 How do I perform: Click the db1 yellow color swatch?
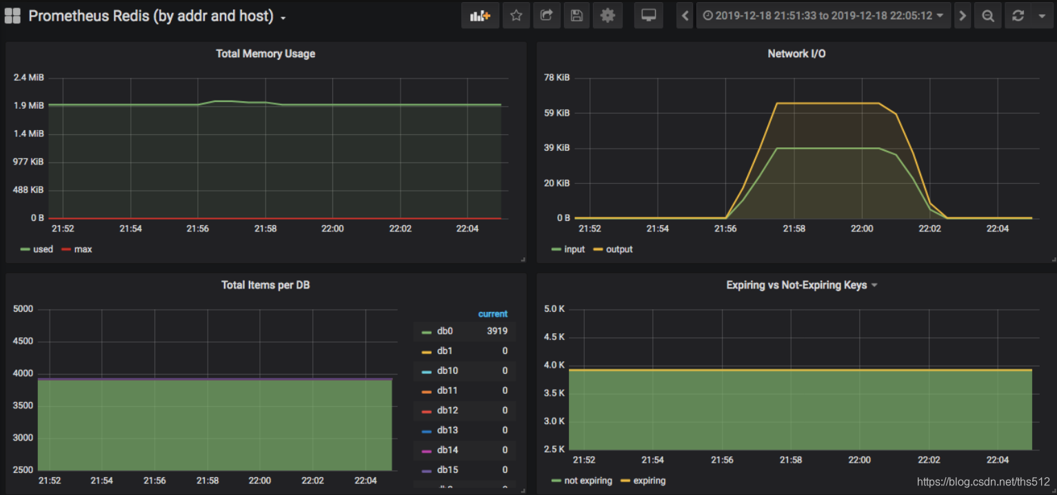click(x=426, y=352)
